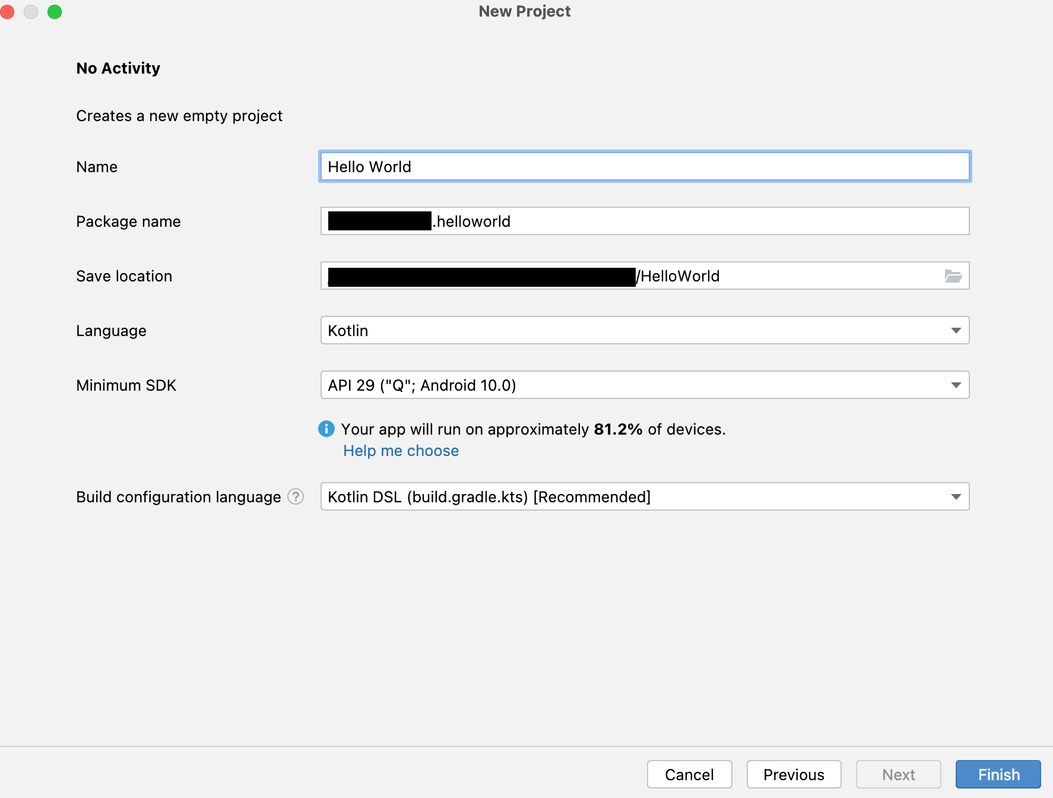Click the gray minimize window button

[x=31, y=12]
